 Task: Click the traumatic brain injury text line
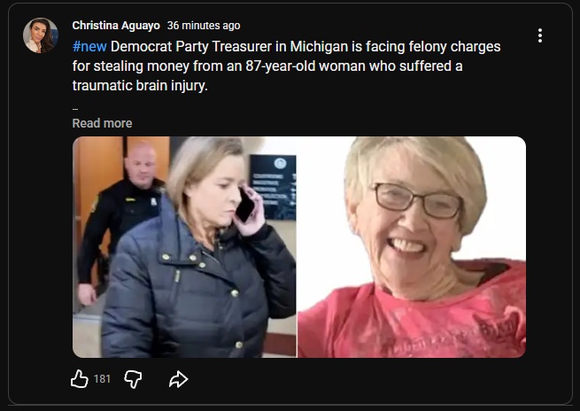click(x=140, y=85)
